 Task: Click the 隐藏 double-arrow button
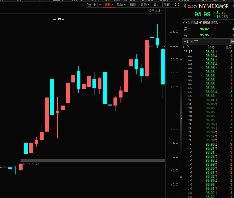168,5
